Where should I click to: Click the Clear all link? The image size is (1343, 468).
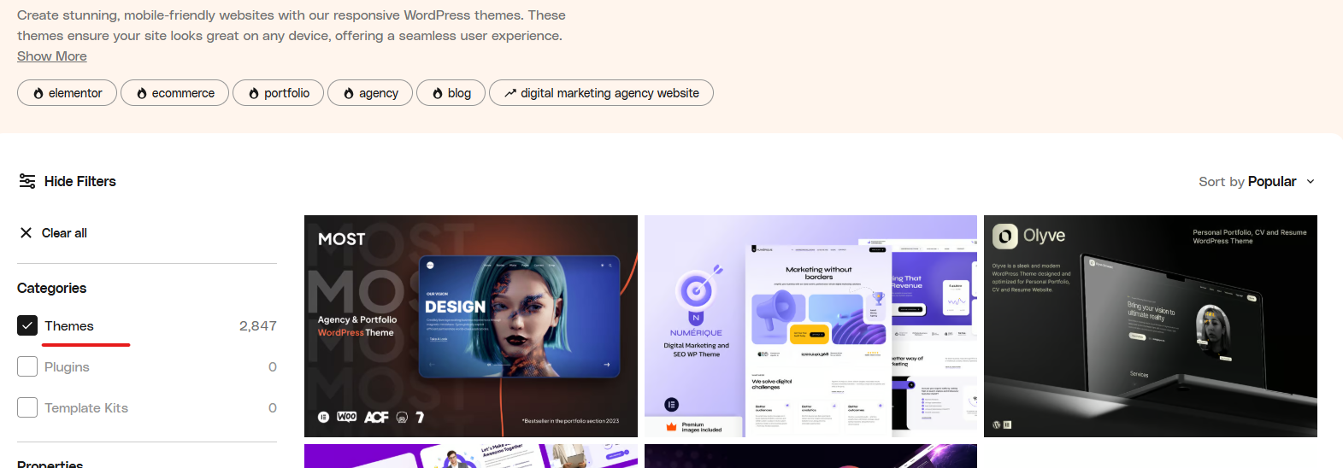click(64, 233)
